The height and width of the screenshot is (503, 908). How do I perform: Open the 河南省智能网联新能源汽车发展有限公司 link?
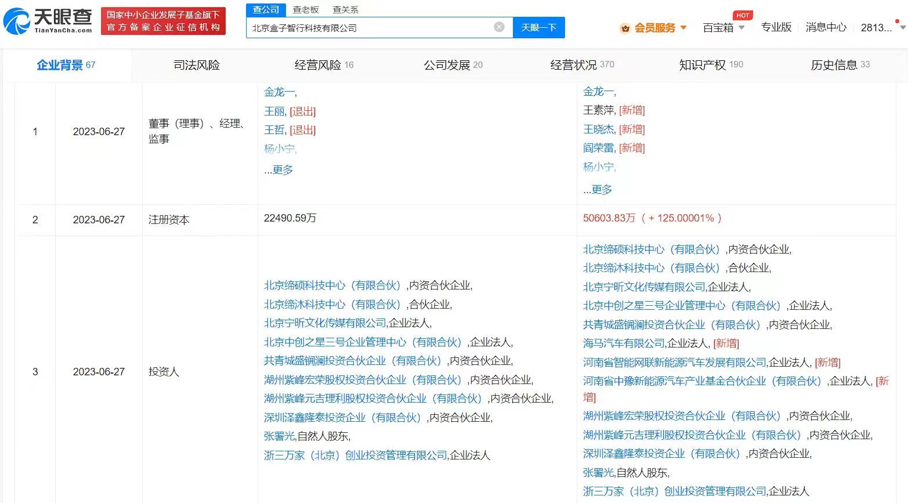(675, 362)
